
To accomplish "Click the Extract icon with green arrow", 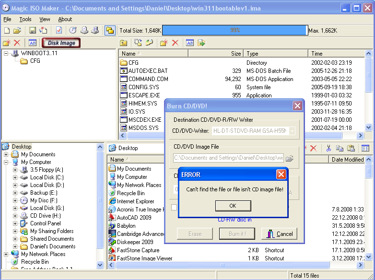I will click(201, 43).
